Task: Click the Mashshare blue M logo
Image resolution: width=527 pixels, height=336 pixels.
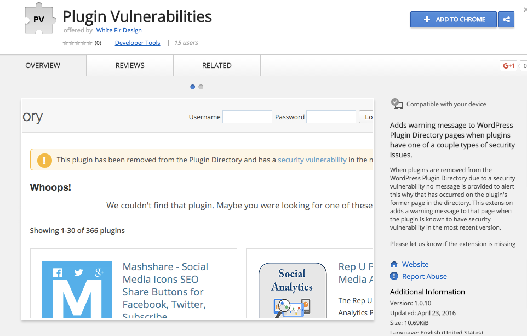Action: coord(77,290)
